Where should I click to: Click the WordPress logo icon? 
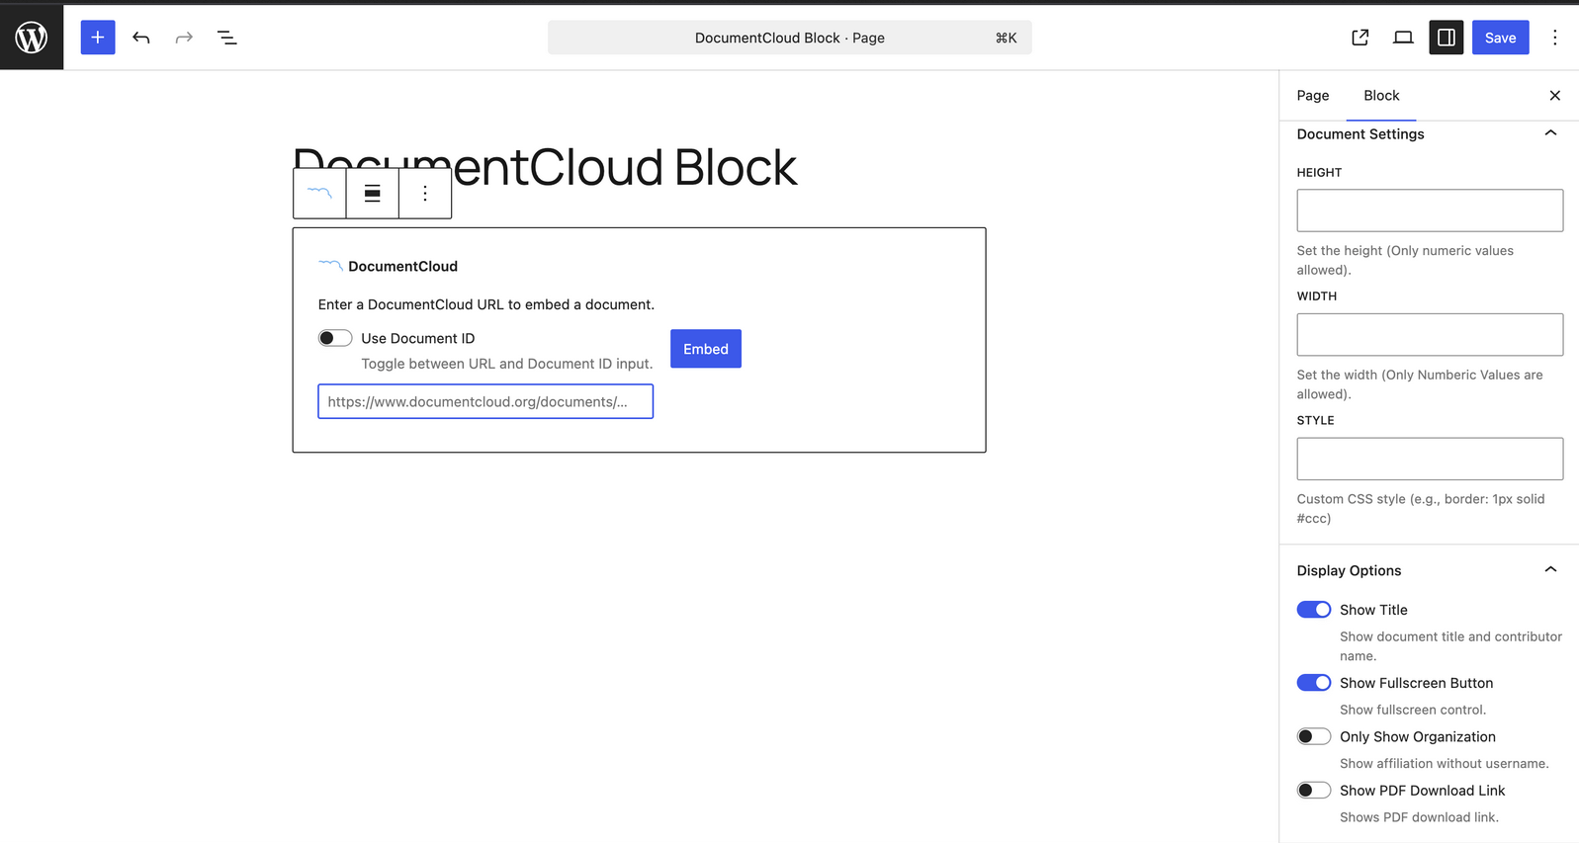pos(32,38)
